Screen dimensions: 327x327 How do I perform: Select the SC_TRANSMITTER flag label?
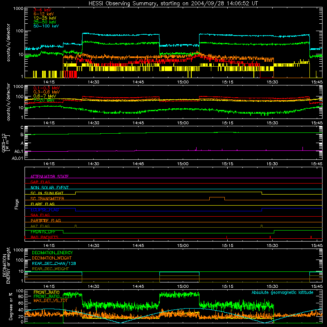(x=47, y=198)
